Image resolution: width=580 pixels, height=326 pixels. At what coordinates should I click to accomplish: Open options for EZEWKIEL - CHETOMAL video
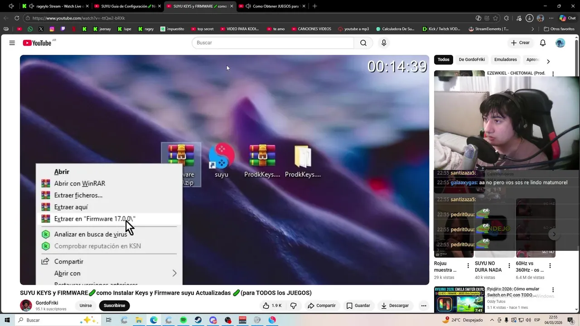point(553,74)
